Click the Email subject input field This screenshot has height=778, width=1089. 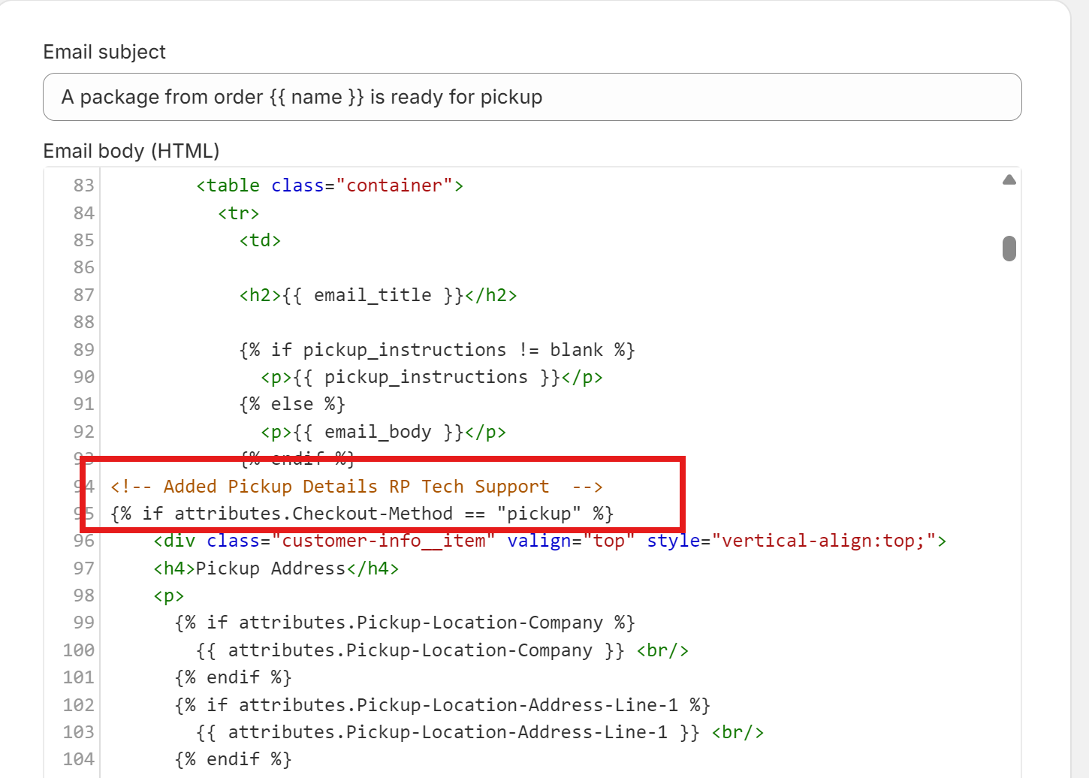(x=532, y=97)
